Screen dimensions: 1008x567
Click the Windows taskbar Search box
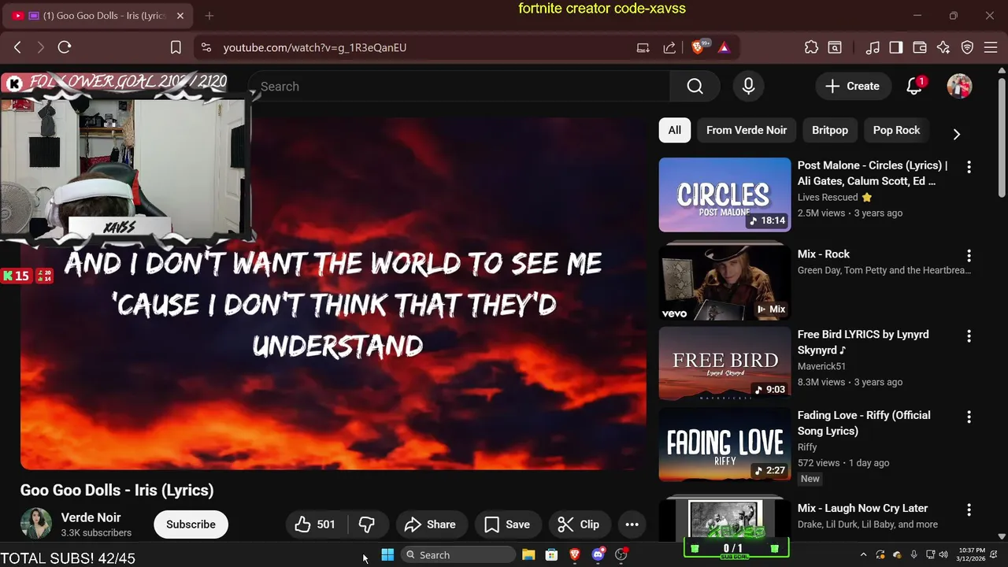coord(458,555)
